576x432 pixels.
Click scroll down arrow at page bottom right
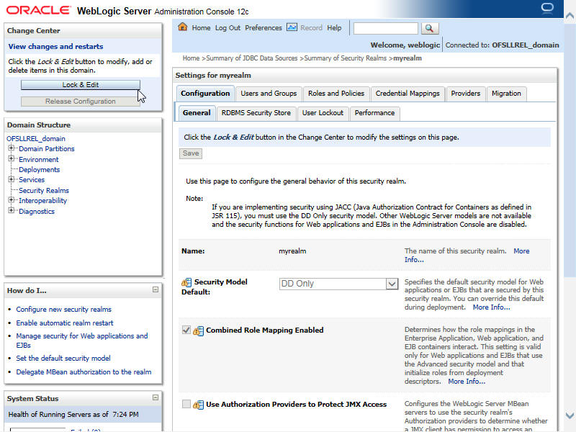click(x=570, y=415)
